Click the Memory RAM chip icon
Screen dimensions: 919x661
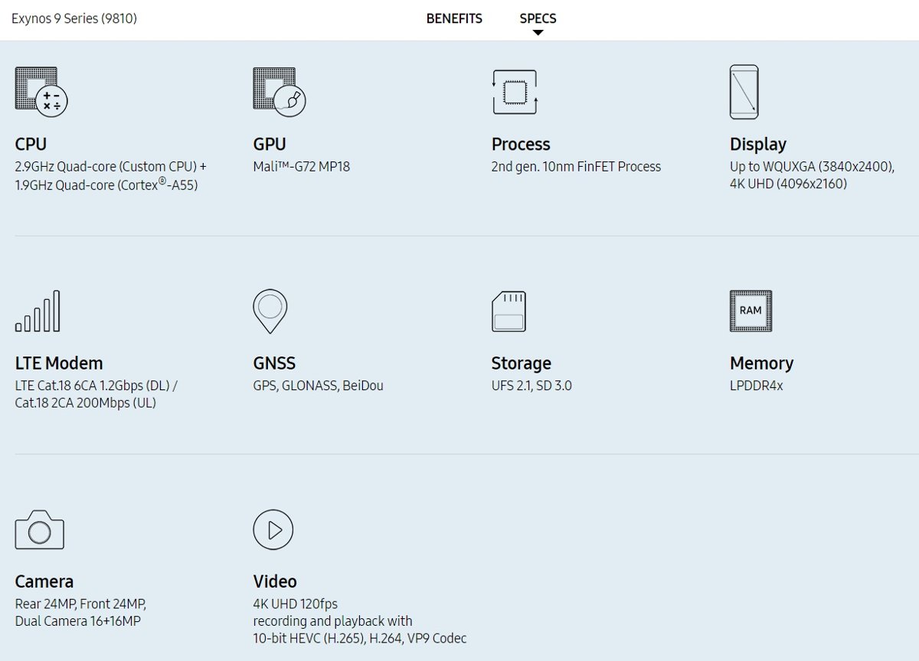click(x=751, y=311)
